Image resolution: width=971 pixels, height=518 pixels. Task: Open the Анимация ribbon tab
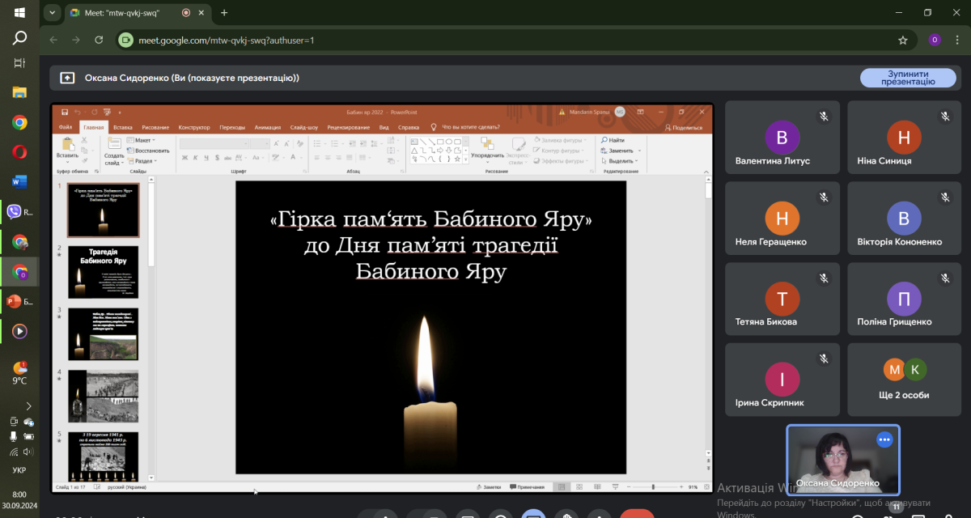(x=267, y=127)
